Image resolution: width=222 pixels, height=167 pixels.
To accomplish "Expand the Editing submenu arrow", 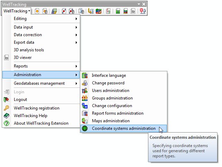I will pyautogui.click(x=76, y=19).
